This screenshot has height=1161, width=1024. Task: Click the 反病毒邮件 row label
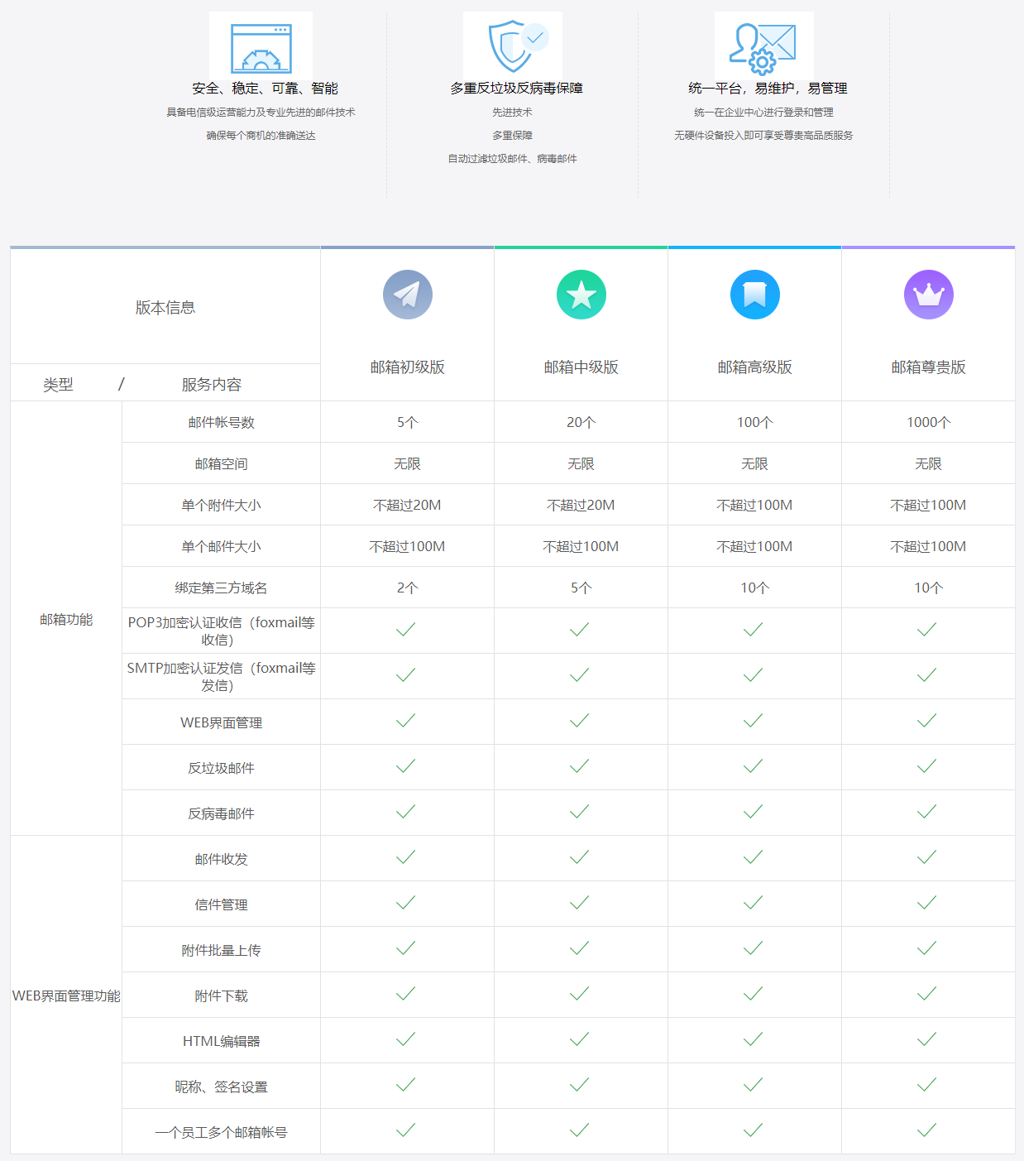(221, 814)
